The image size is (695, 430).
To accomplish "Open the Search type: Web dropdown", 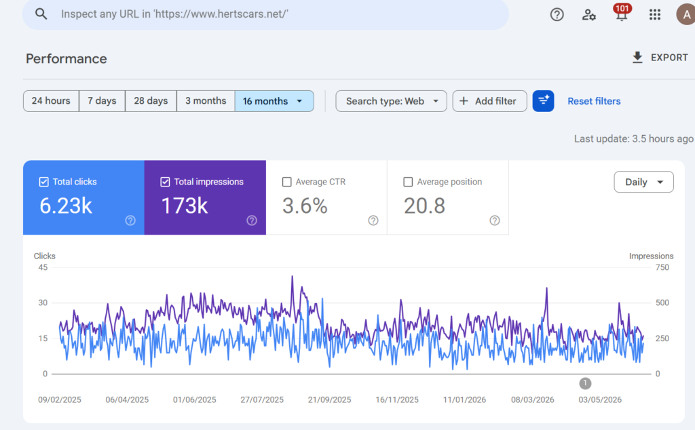I will (x=391, y=101).
